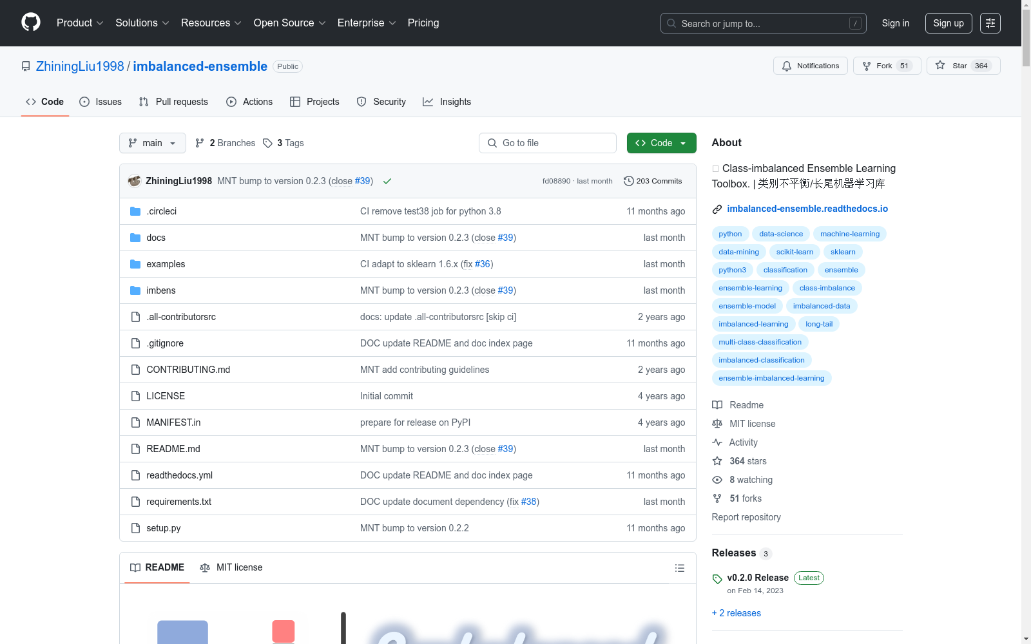Click the scikit-learn topic tag
Image resolution: width=1031 pixels, height=644 pixels.
[x=795, y=252]
